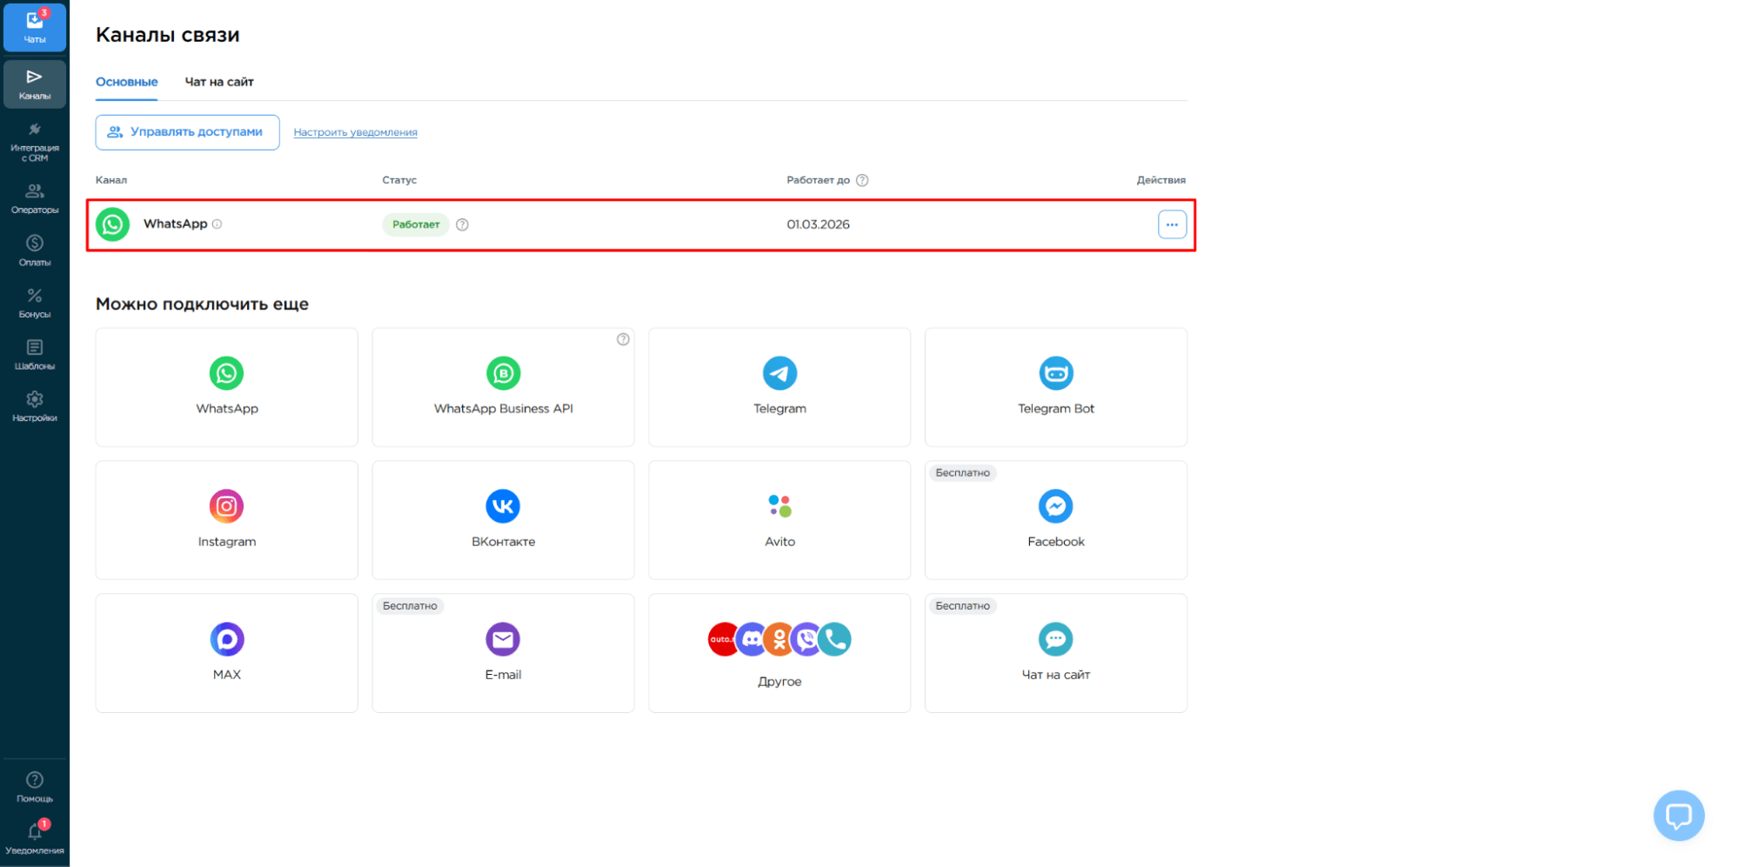Go to Операторы in the sidebar
This screenshot has height=867, width=1739.
tap(35, 198)
